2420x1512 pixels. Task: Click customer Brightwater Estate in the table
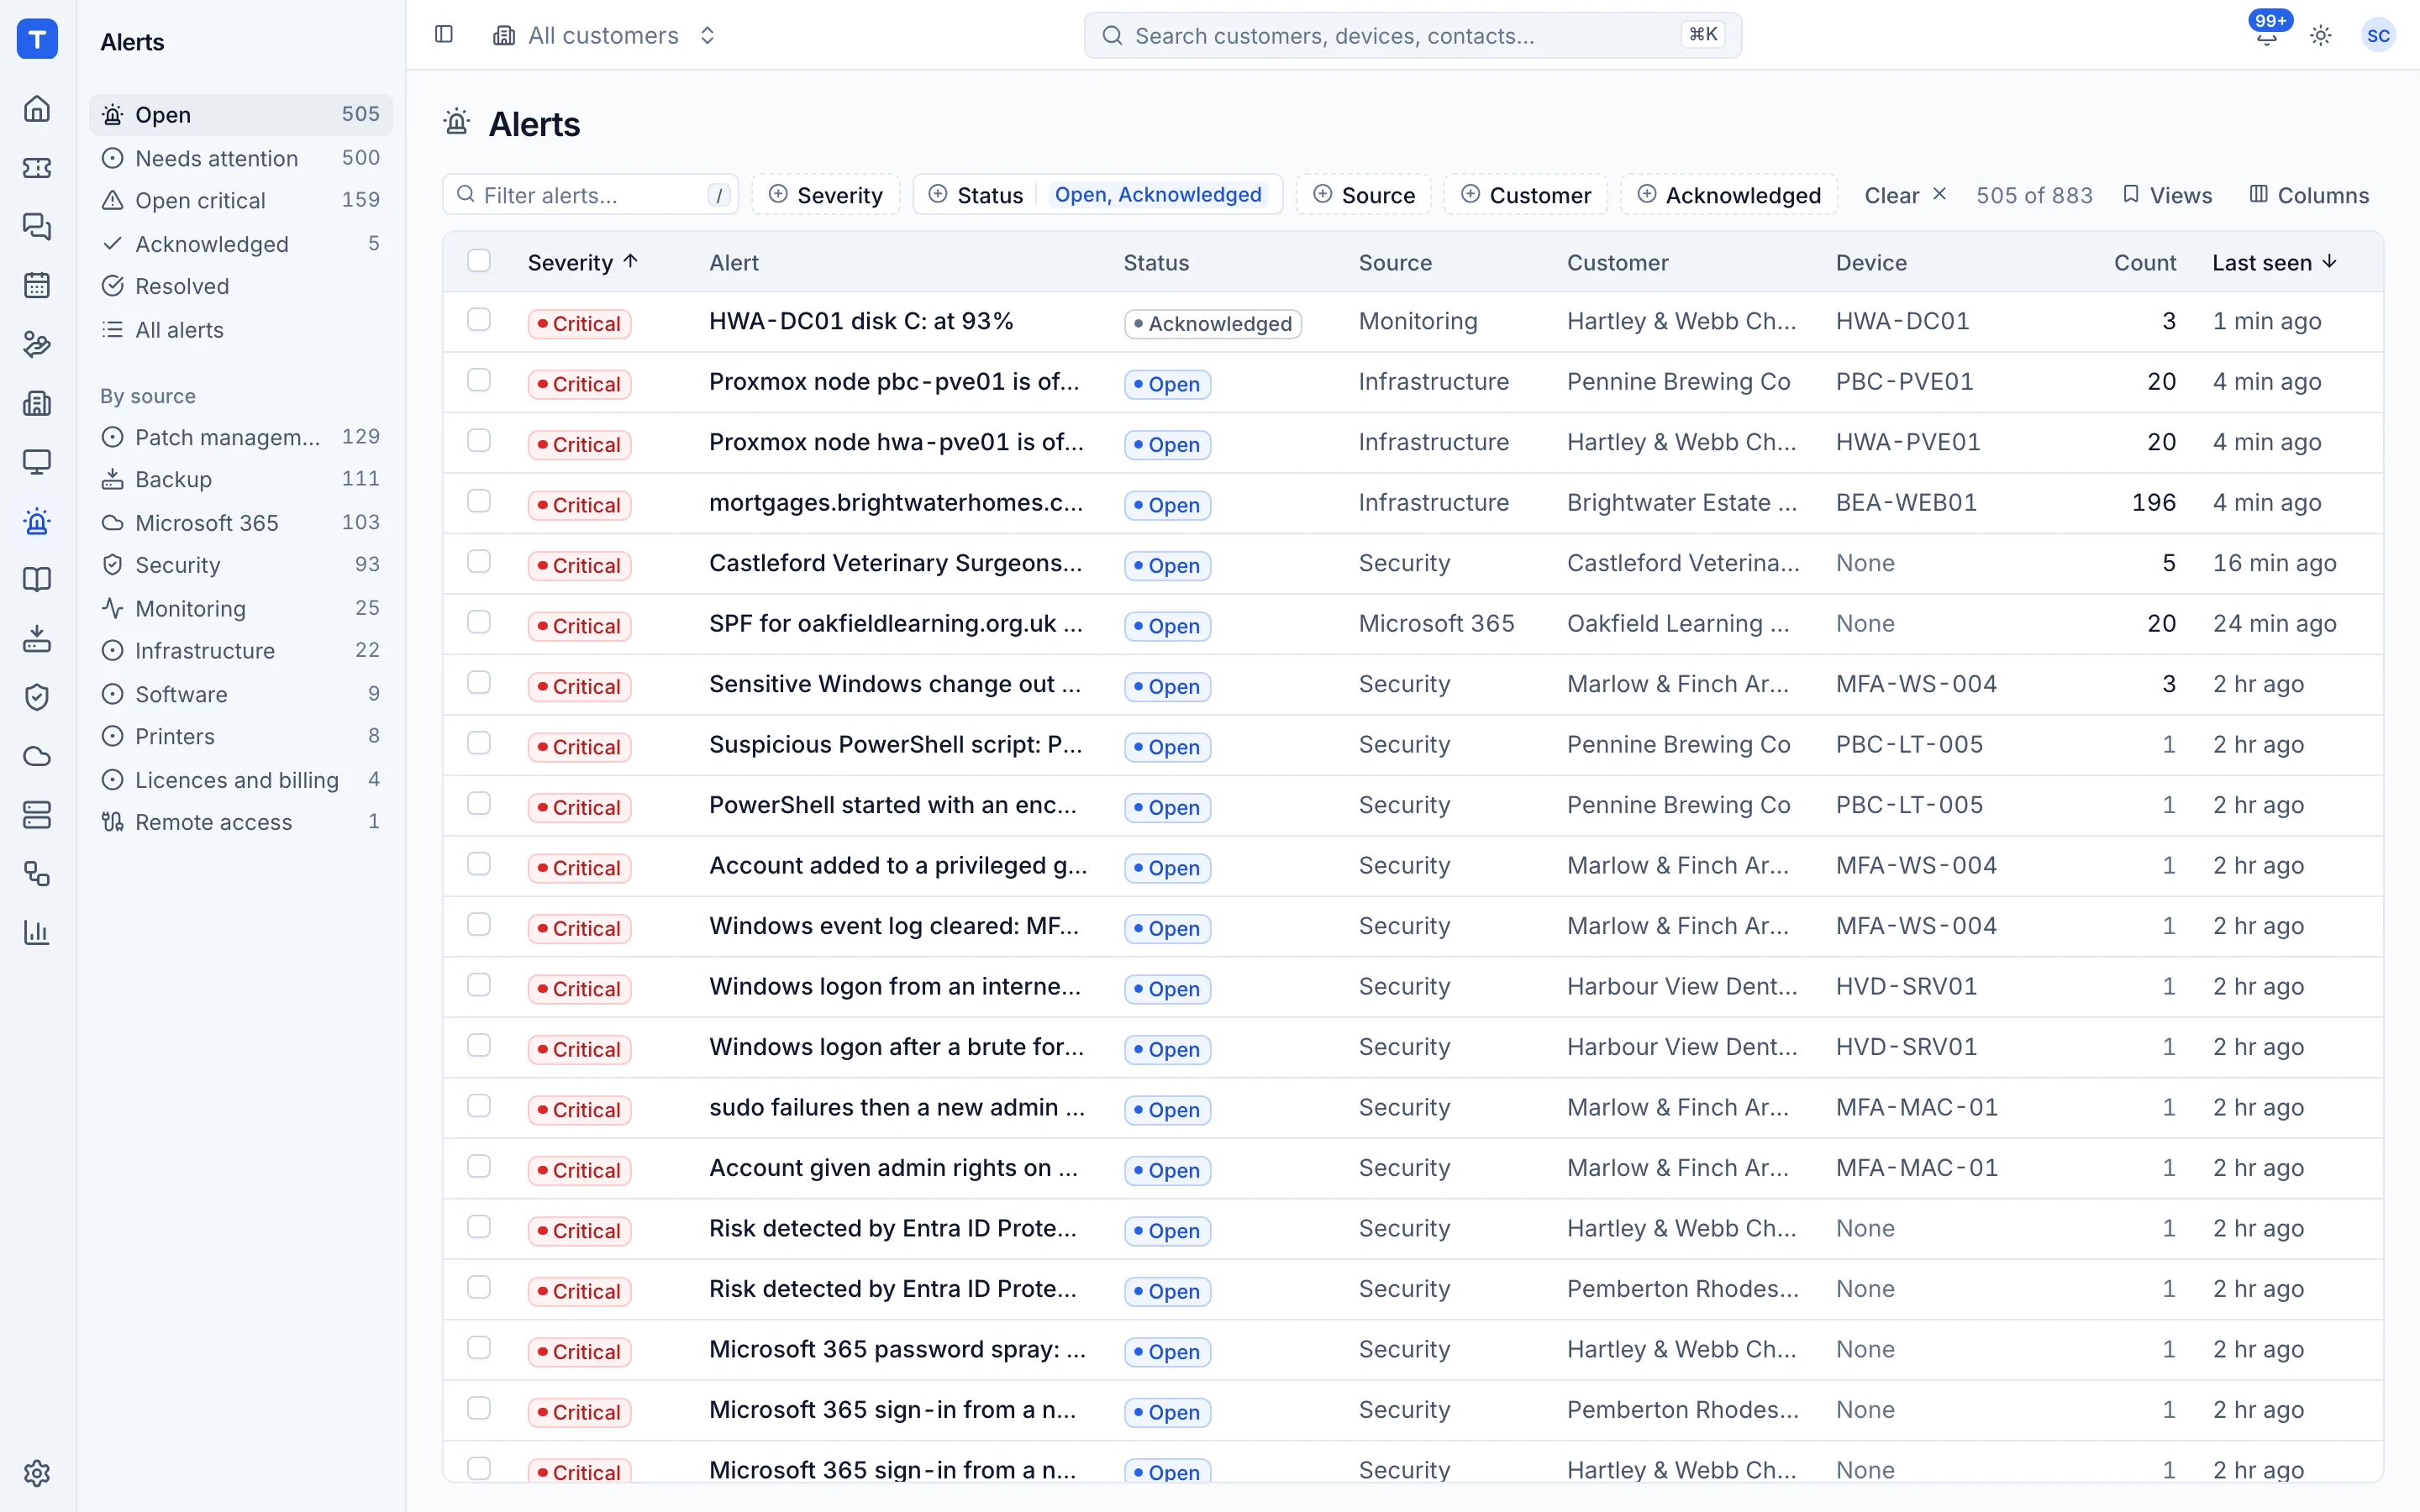point(1682,503)
